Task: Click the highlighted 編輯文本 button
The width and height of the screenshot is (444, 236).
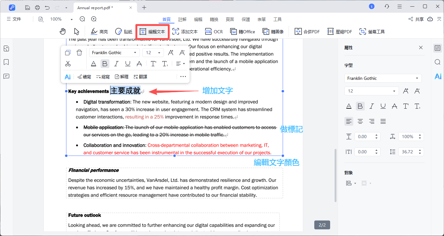Action: (x=152, y=31)
